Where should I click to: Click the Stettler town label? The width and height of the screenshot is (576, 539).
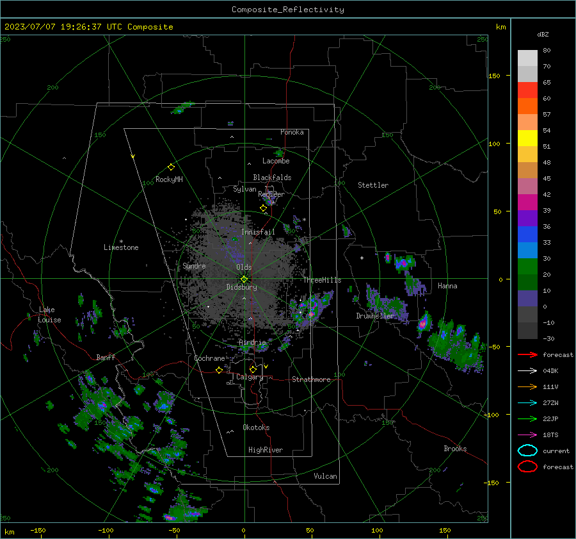(x=373, y=185)
